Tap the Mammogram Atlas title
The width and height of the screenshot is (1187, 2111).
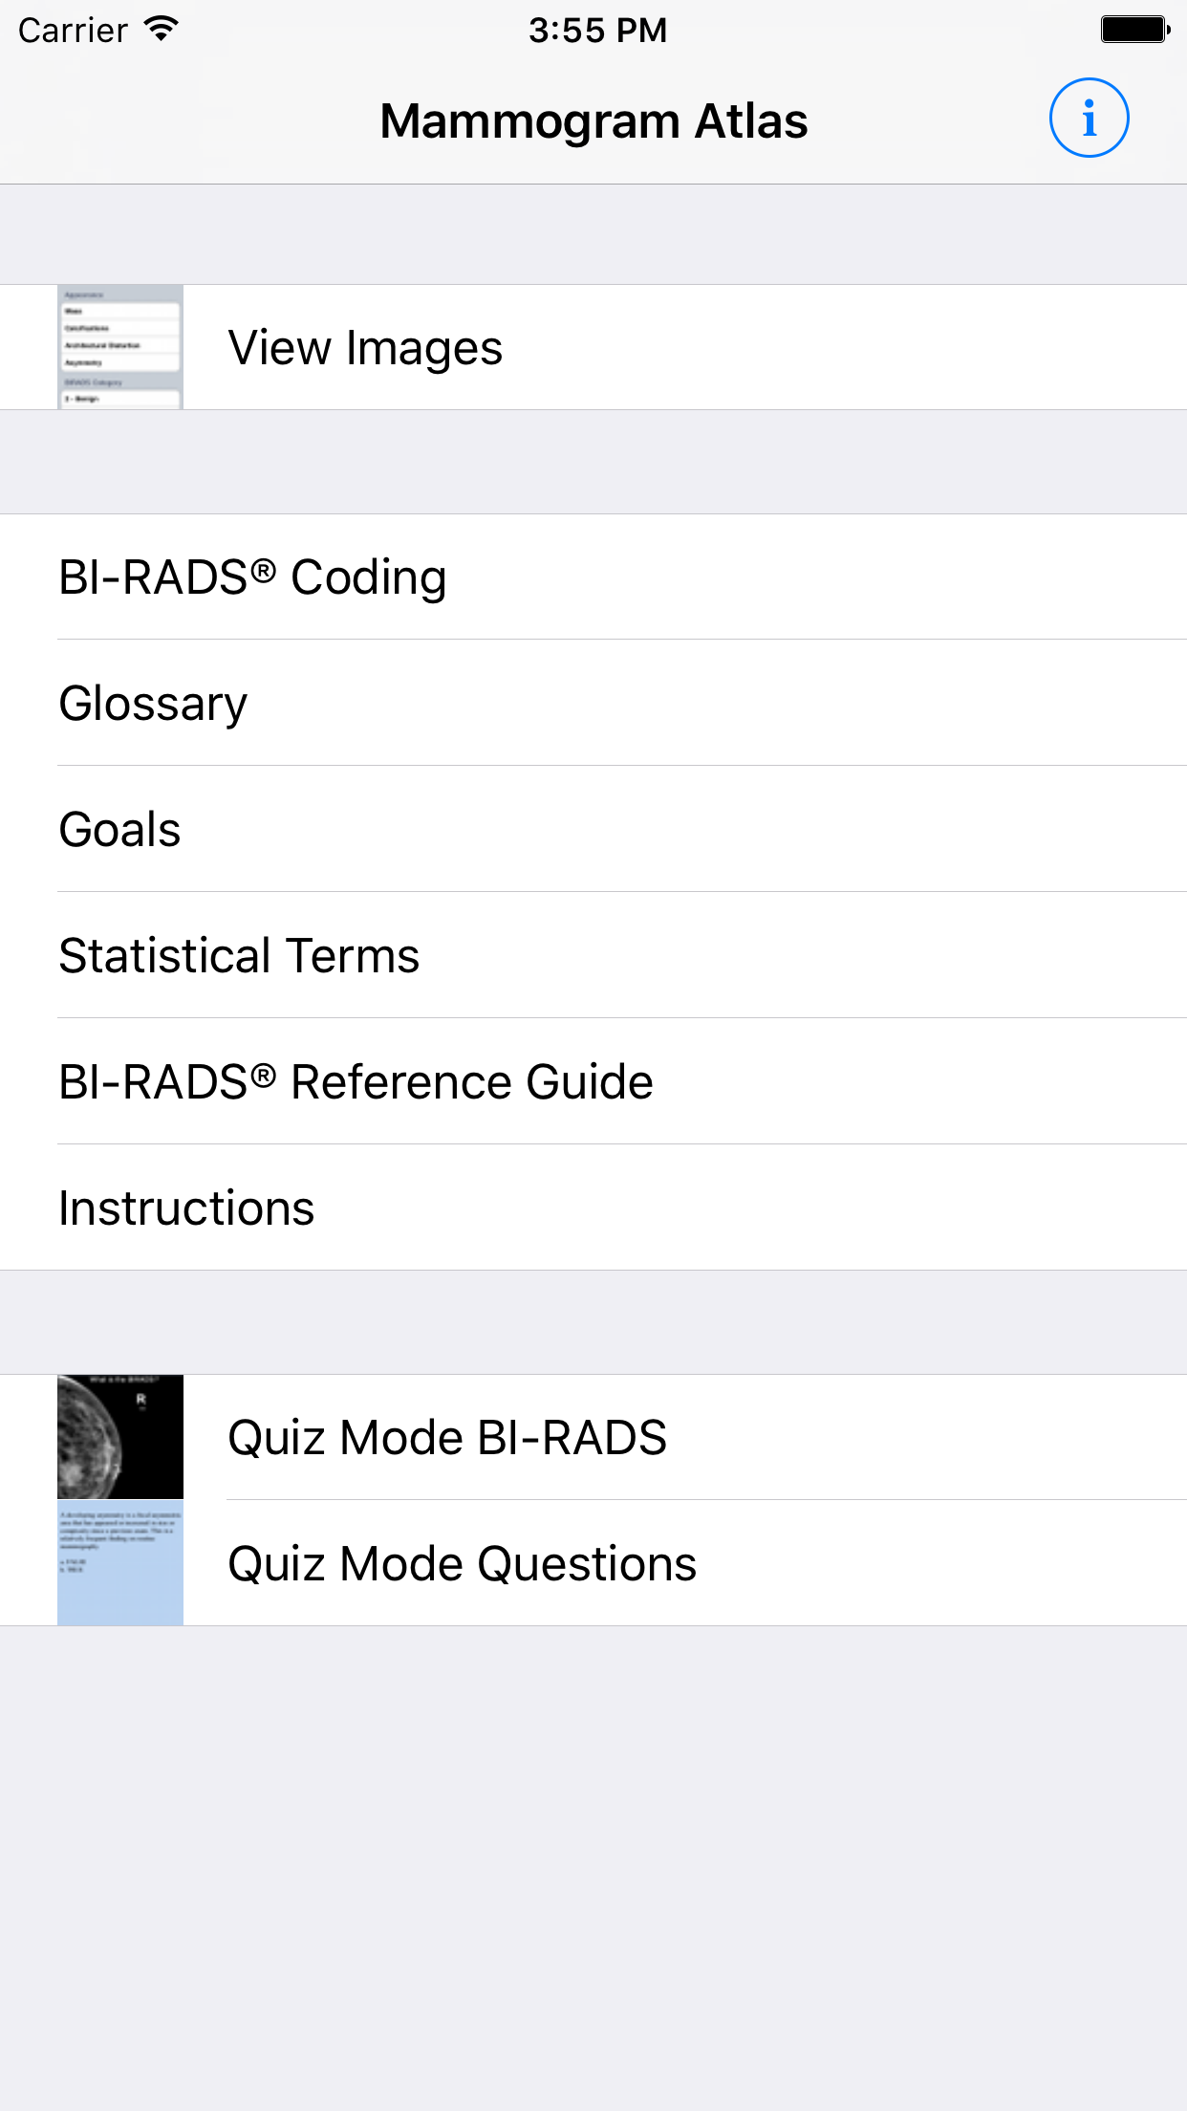(x=593, y=121)
